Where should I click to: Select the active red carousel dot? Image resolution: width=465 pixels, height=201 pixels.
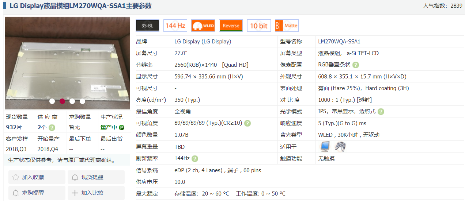(62, 101)
